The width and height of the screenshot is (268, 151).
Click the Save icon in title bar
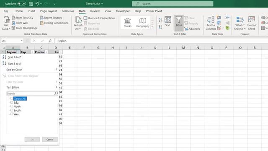[31, 4]
